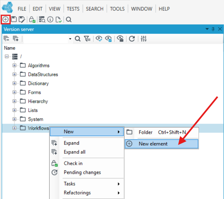Select the Hierarchy folder label
This screenshot has height=199, width=224.
pos(38,101)
